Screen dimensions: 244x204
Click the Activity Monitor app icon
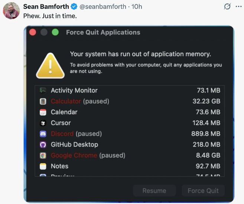[43, 90]
